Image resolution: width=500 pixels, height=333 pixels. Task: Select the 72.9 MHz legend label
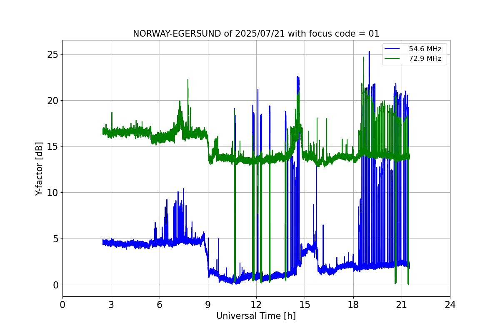pyautogui.click(x=425, y=59)
